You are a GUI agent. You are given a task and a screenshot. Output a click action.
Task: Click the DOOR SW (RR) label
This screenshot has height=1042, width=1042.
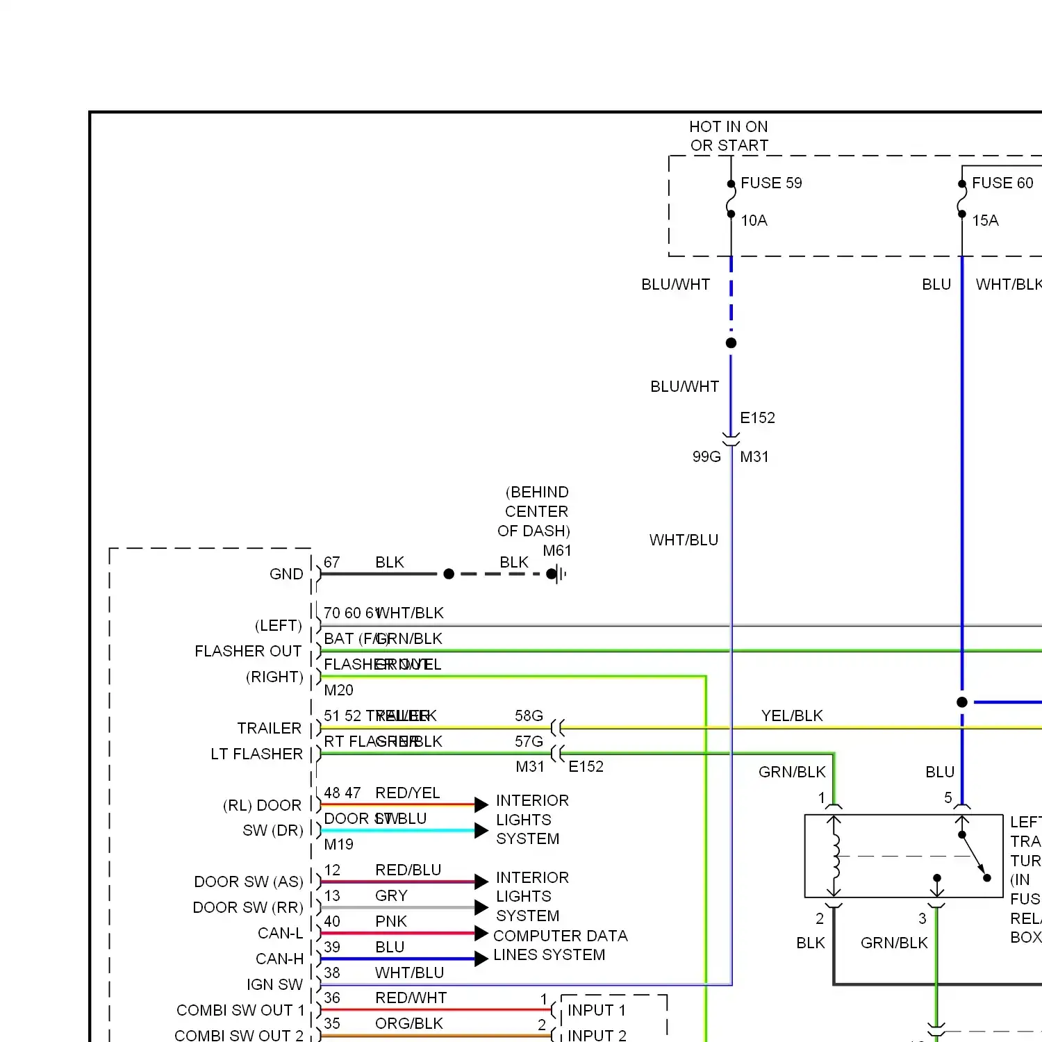248,907
